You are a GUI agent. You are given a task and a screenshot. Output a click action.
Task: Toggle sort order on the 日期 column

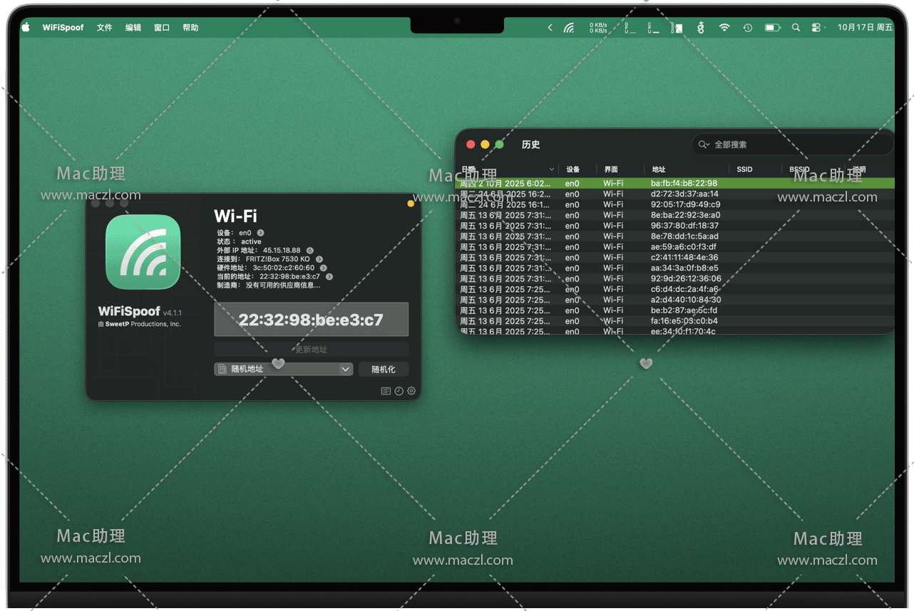551,169
